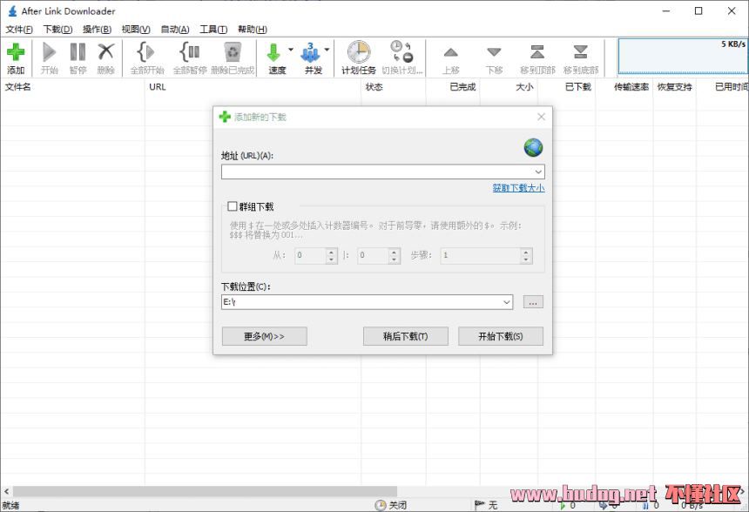The height and width of the screenshot is (512, 749).
Task: Click the Delete Completed (删除已完成) recycle icon
Action: click(x=232, y=53)
